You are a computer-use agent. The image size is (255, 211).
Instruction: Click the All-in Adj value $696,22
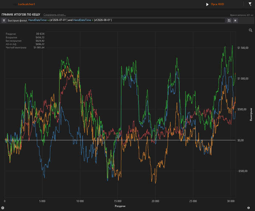40,44
